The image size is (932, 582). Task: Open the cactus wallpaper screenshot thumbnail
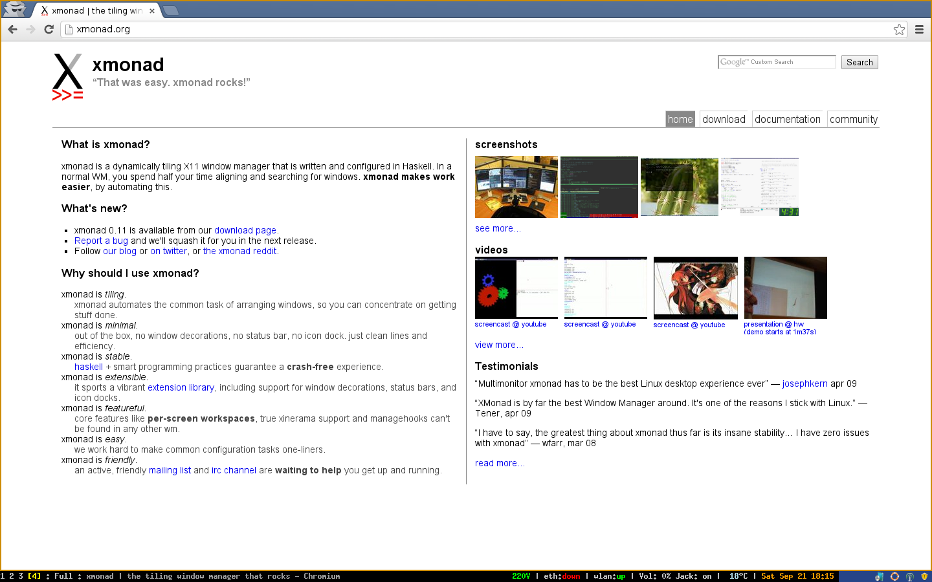680,187
